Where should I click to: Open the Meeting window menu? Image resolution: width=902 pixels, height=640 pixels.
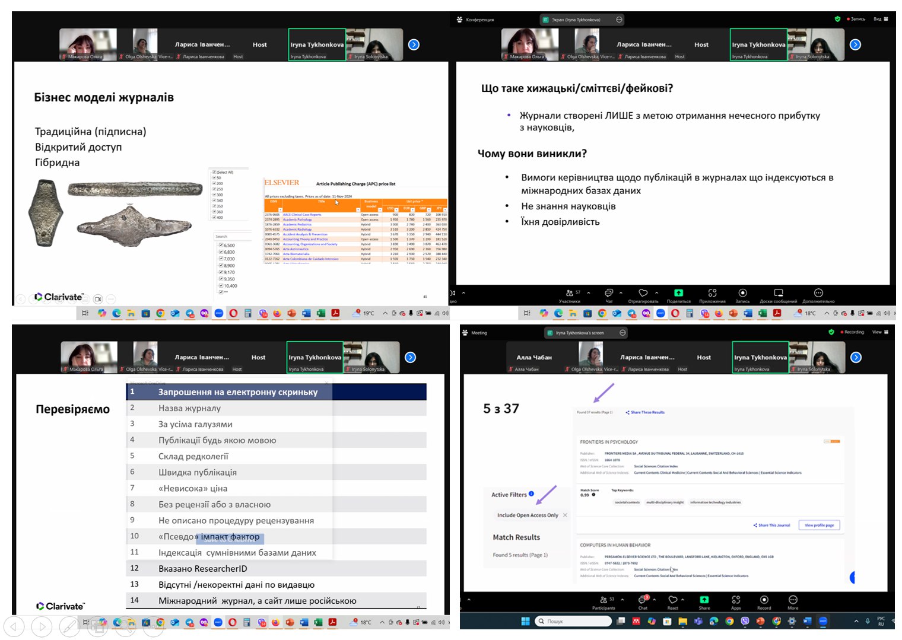pos(475,333)
